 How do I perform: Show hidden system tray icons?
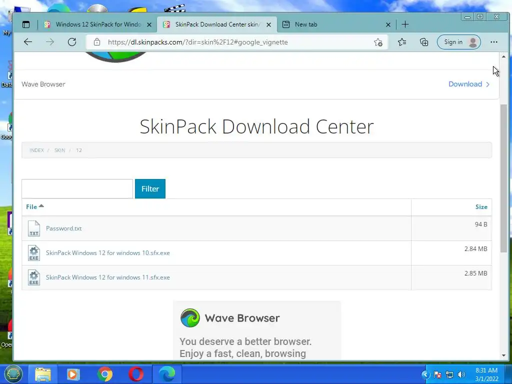click(x=425, y=374)
